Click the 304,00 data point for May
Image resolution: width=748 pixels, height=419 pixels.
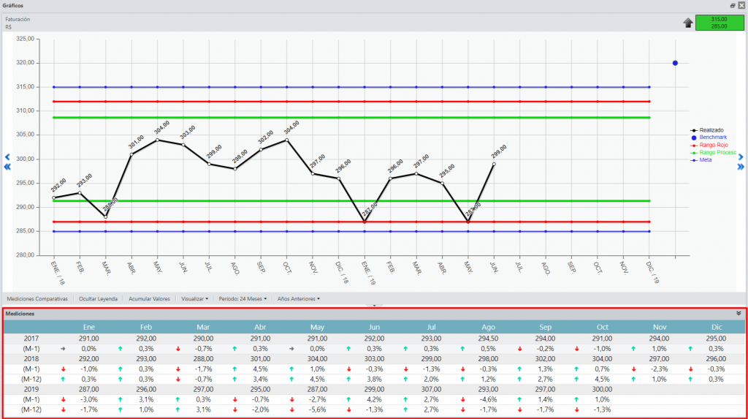158,140
